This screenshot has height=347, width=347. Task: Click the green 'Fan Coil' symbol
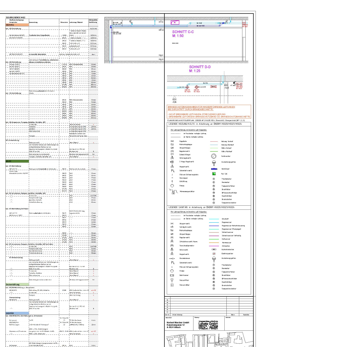[x=214, y=174]
